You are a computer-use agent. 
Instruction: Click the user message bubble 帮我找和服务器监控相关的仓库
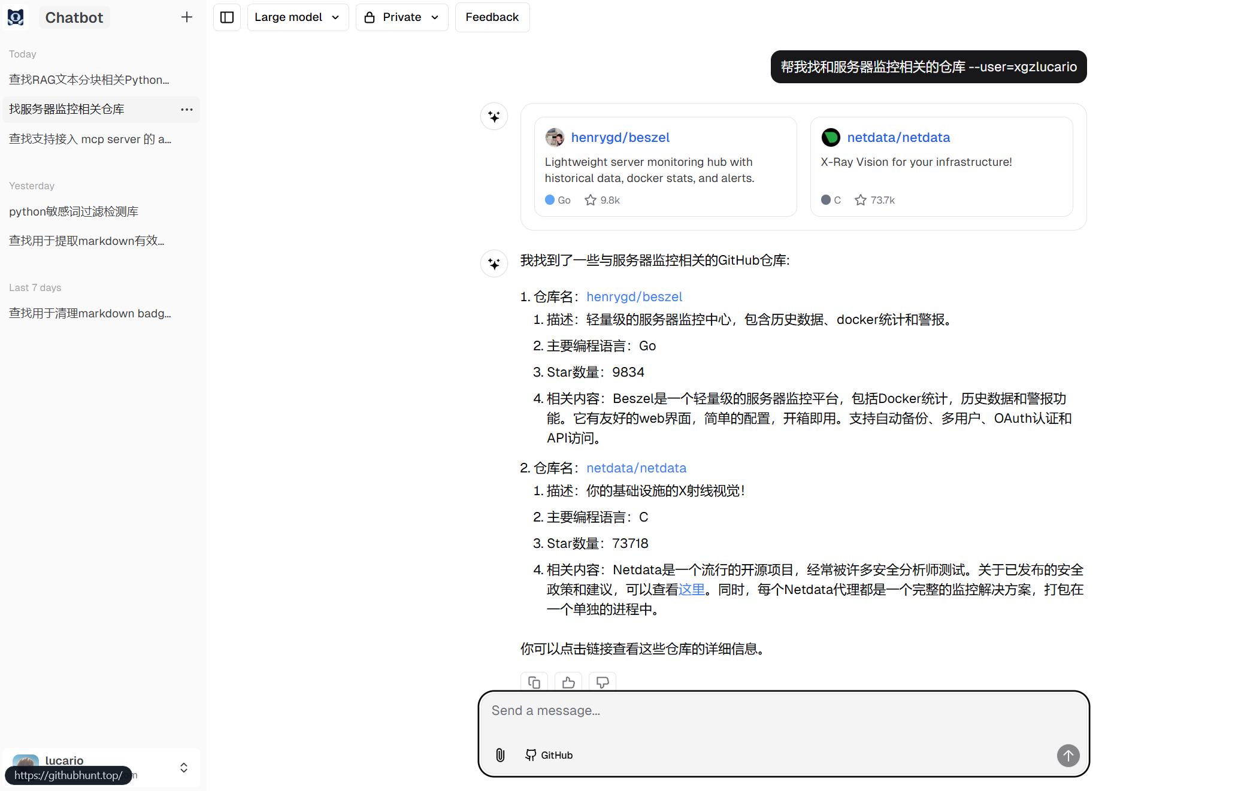[928, 66]
